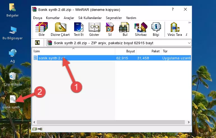
Task: Open the Bilgi info icon
Action: tap(156, 29)
